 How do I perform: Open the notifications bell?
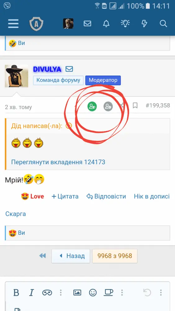click(x=106, y=24)
